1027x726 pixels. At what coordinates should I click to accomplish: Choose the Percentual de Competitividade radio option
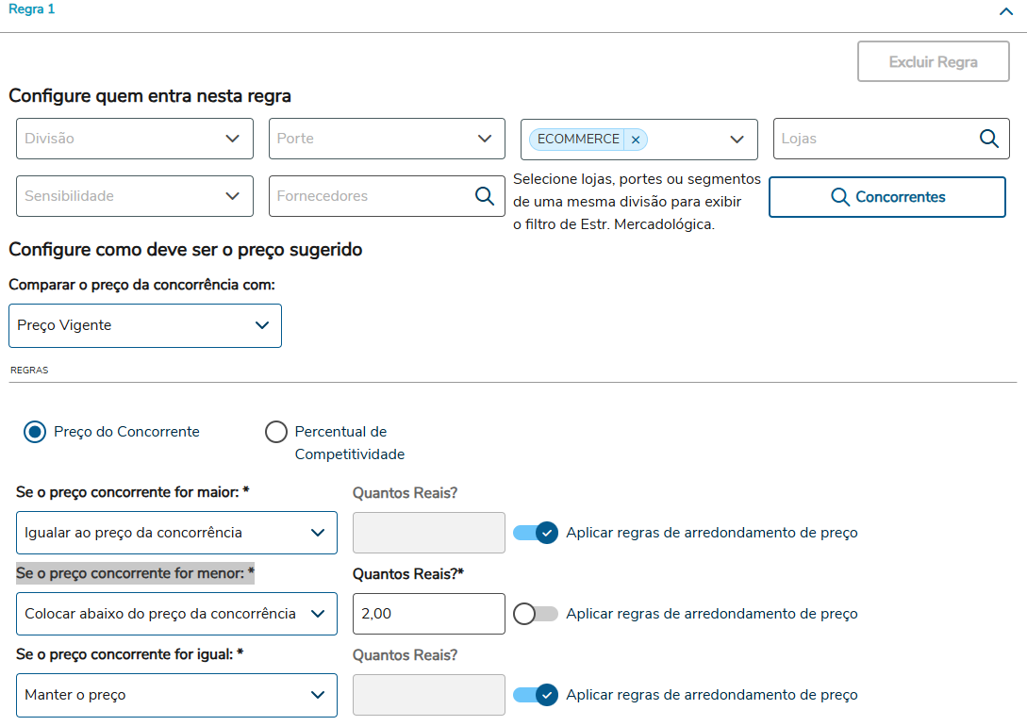(276, 432)
